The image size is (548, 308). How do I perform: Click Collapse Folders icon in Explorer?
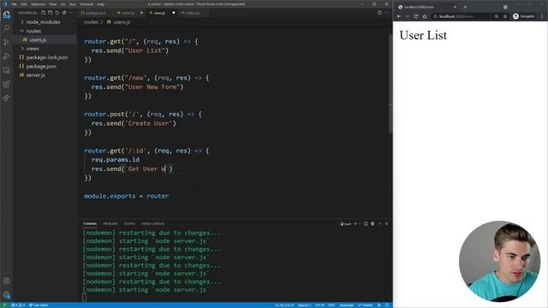[x=64, y=13]
